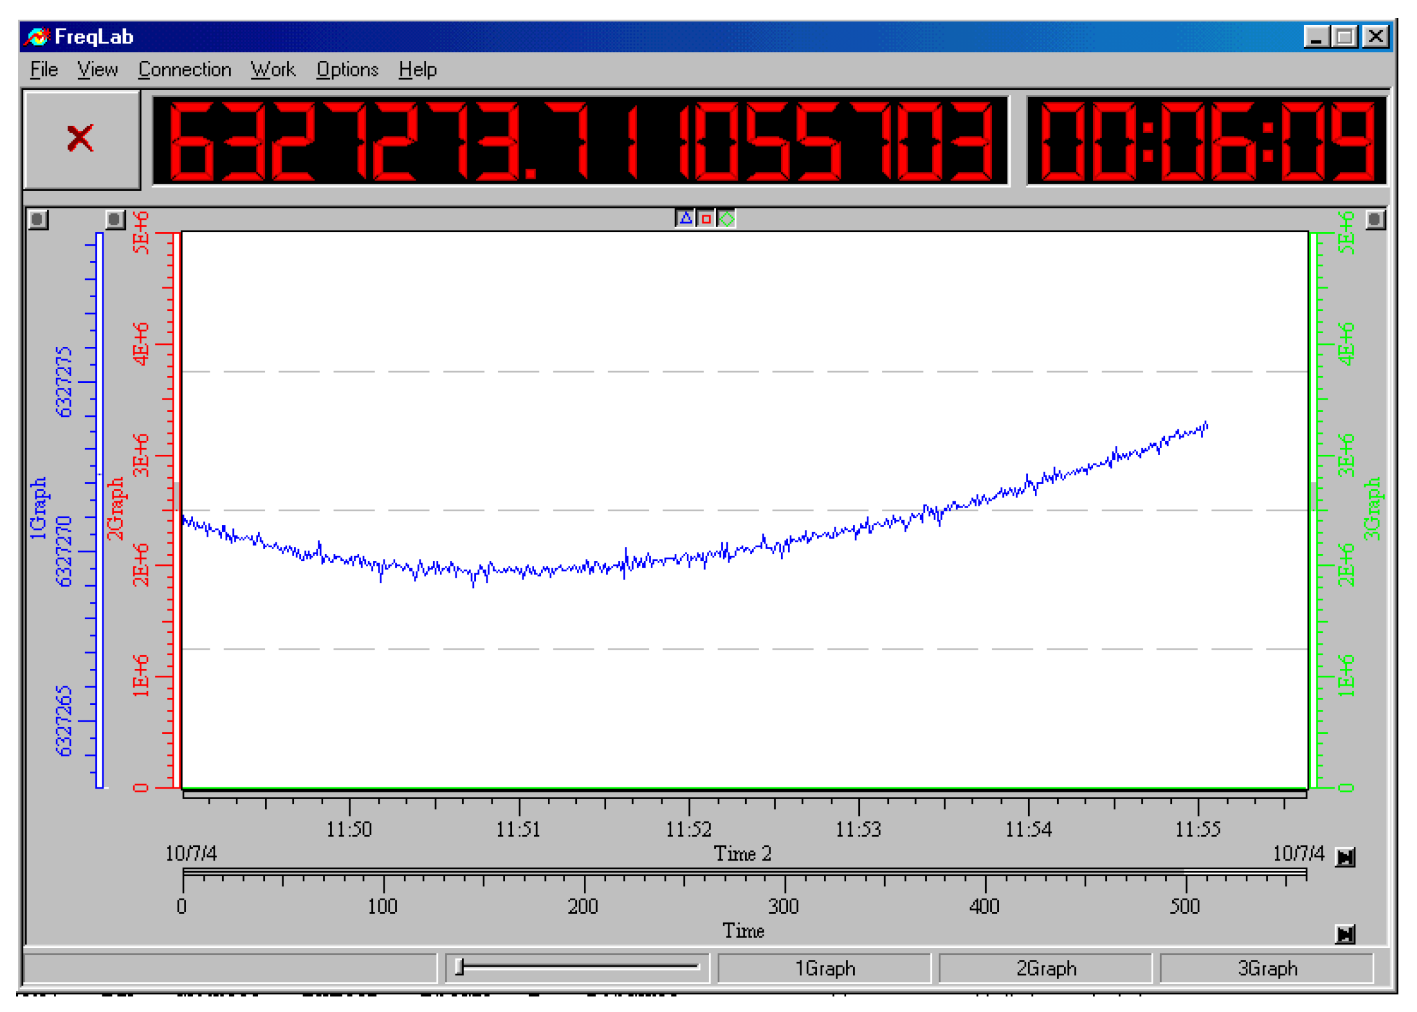Screen dimensions: 1417x1012
Task: Open the Options menu
Action: coord(347,69)
